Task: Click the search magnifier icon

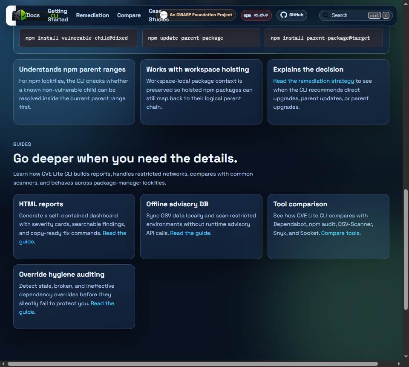Action: (326, 15)
